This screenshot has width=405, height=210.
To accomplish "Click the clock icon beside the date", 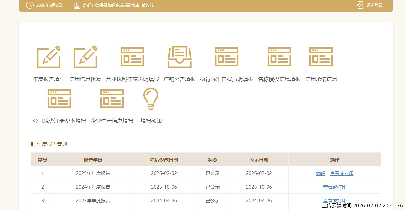I will 30,5.
